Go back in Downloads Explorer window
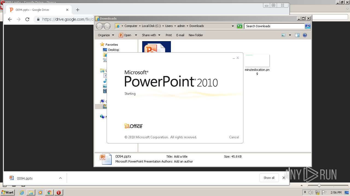The image size is (350, 196). point(99,26)
